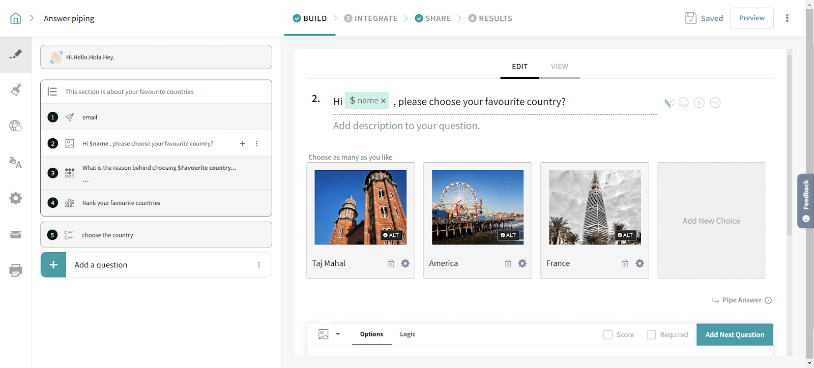Switch to the VIEW tab

559,67
